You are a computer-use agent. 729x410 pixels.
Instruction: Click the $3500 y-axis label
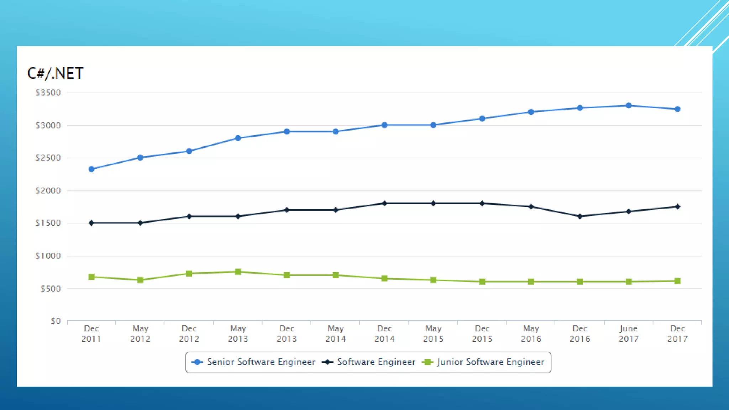tap(48, 93)
